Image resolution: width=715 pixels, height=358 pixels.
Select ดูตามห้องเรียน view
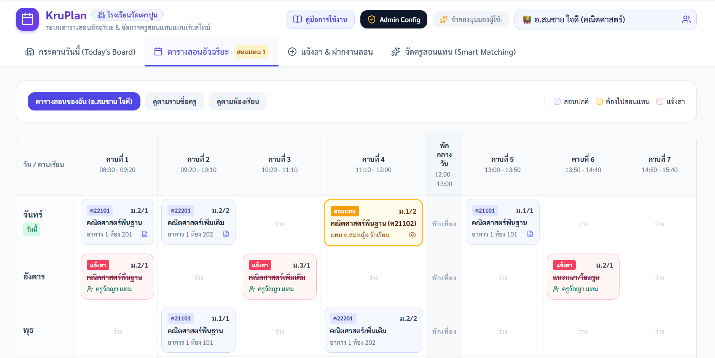point(238,101)
